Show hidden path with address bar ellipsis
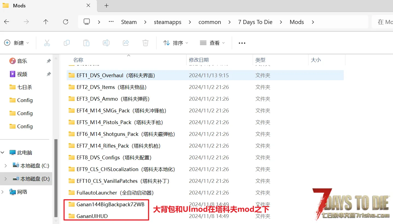The image size is (393, 224). pyautogui.click(x=111, y=22)
